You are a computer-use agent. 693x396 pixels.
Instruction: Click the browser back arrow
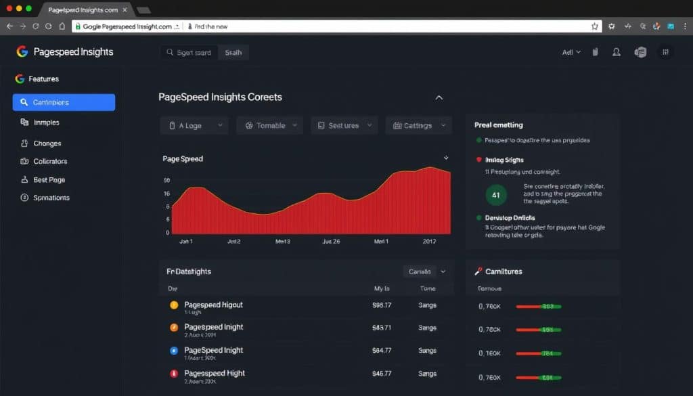coord(9,26)
